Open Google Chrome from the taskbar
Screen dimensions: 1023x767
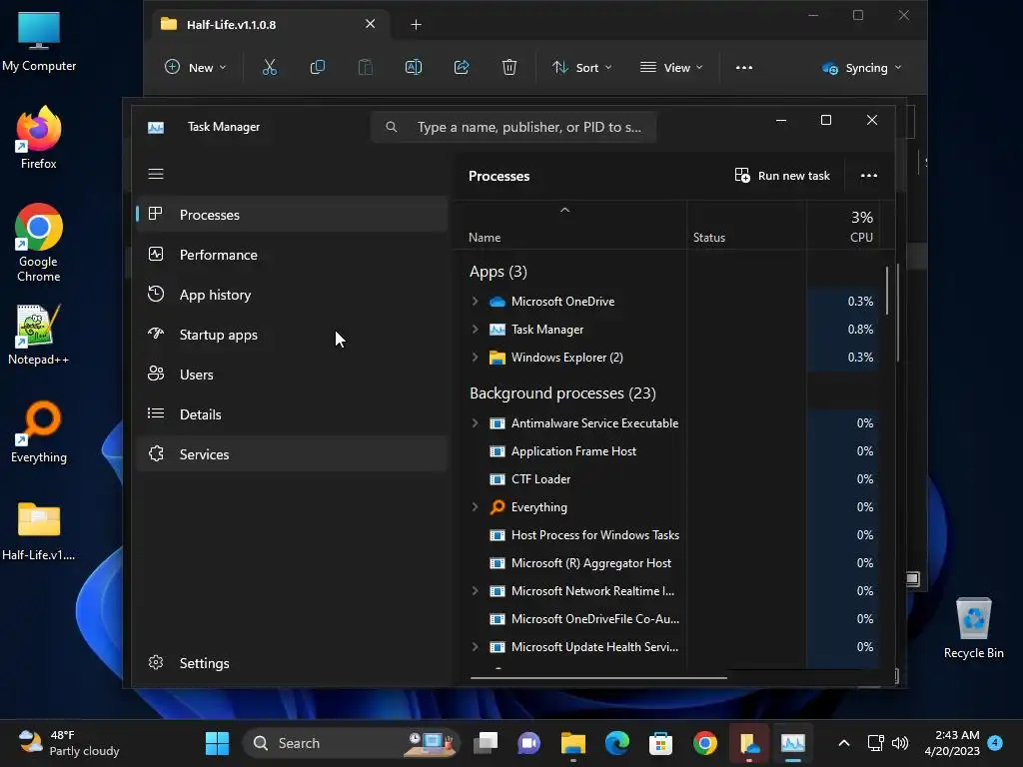pyautogui.click(x=704, y=743)
